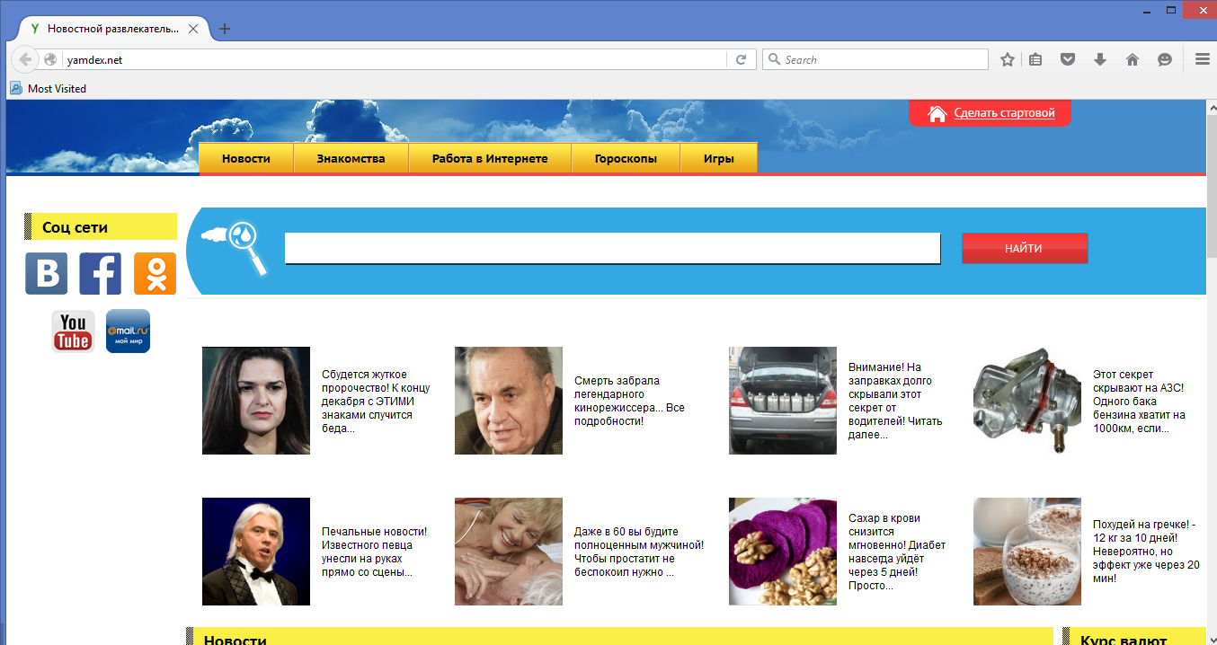Go to Firefox home page icon
This screenshot has height=645, width=1217.
tap(1132, 59)
